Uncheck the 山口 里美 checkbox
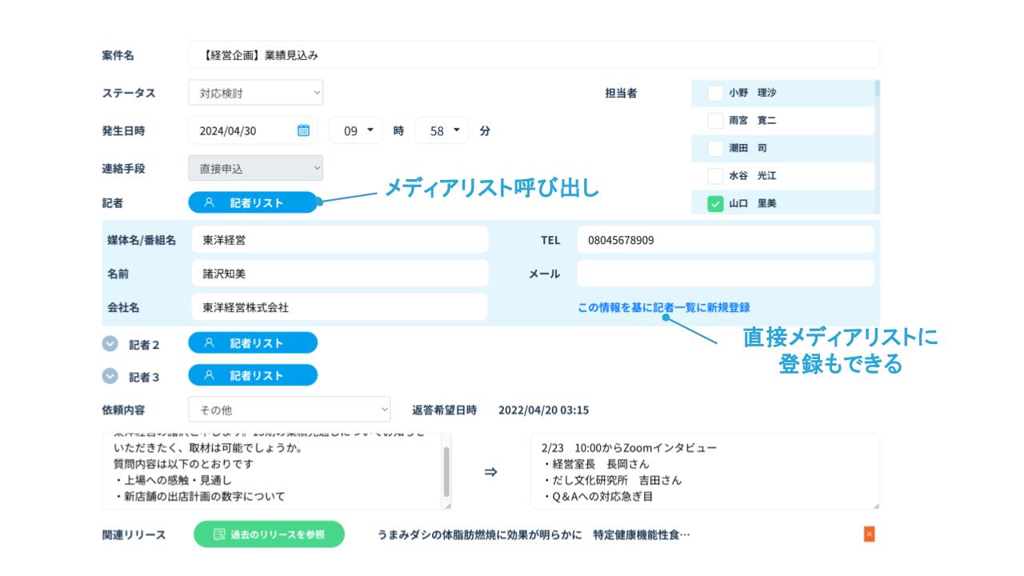Image resolution: width=1024 pixels, height=576 pixels. pos(715,204)
